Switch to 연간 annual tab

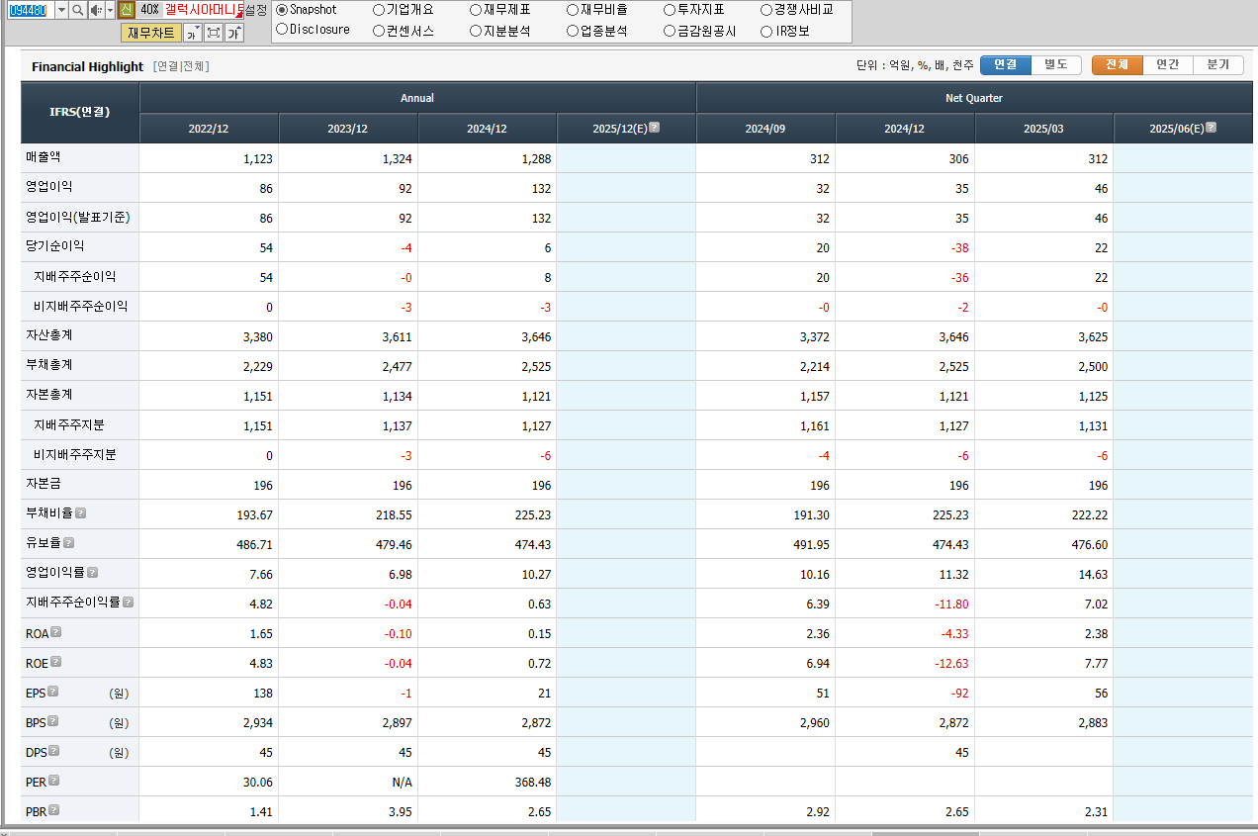click(1168, 64)
